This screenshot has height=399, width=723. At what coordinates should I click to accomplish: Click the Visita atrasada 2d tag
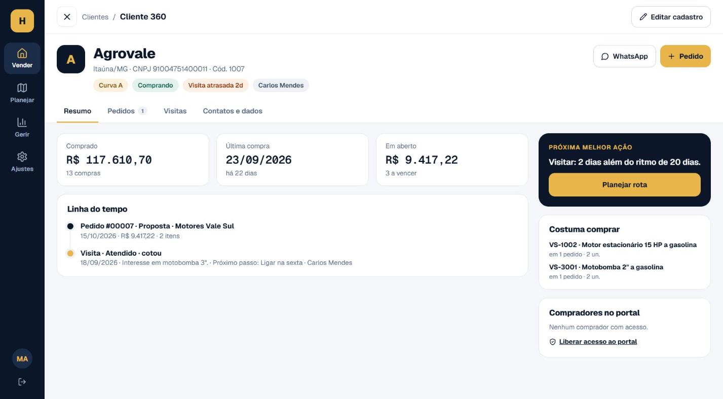pos(216,85)
